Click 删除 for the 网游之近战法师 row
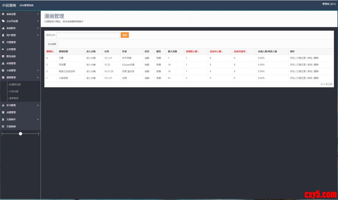338x200 pixels. coord(316,72)
